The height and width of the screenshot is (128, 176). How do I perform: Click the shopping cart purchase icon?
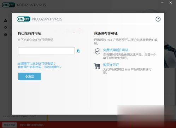click(x=97, y=66)
